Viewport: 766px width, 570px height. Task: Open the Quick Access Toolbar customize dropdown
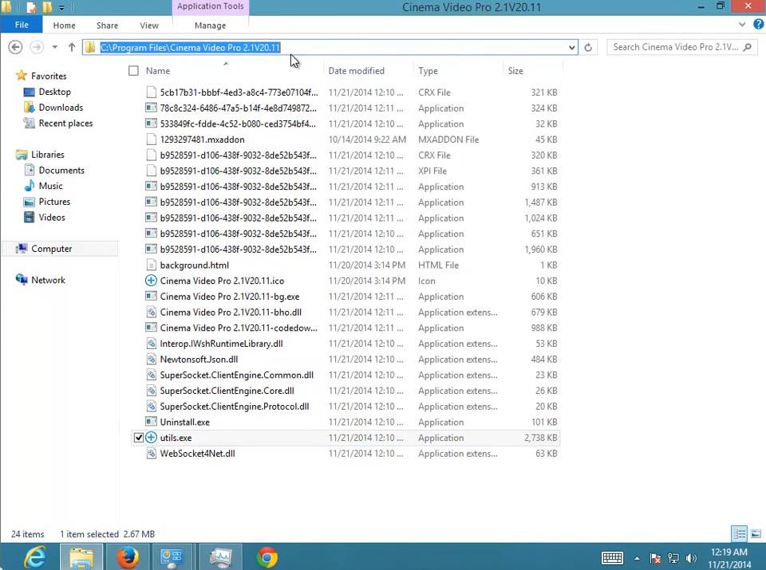(x=61, y=7)
